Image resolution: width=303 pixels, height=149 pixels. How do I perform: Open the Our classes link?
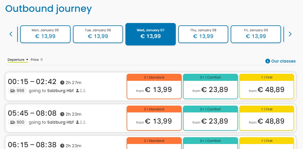click(x=283, y=61)
